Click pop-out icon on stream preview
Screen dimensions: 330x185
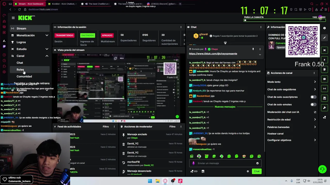point(115,58)
